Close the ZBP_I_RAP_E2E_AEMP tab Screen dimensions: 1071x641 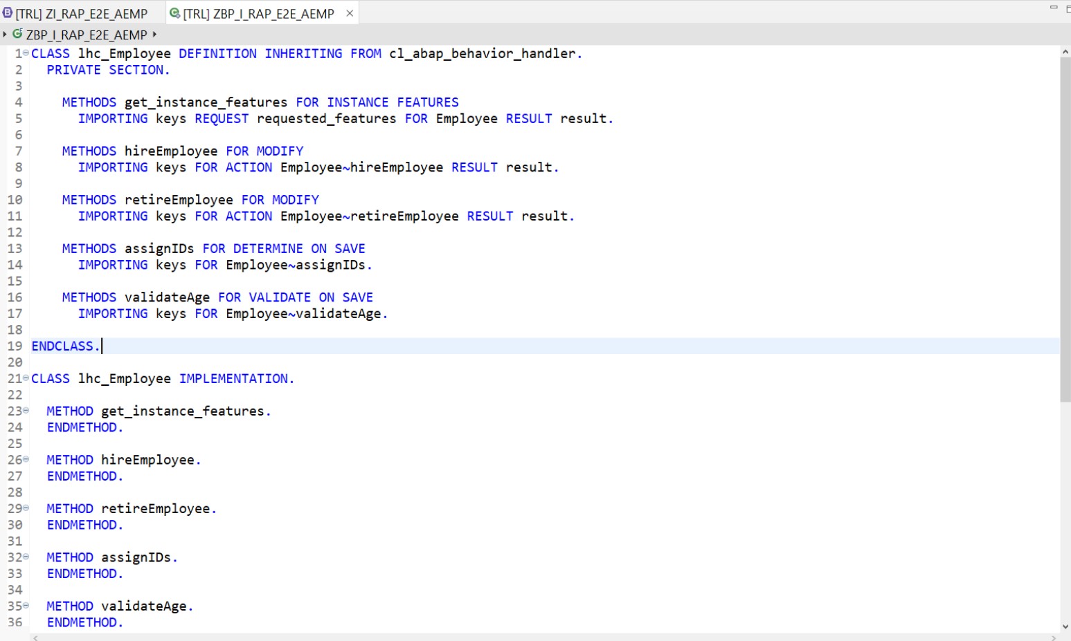(350, 12)
